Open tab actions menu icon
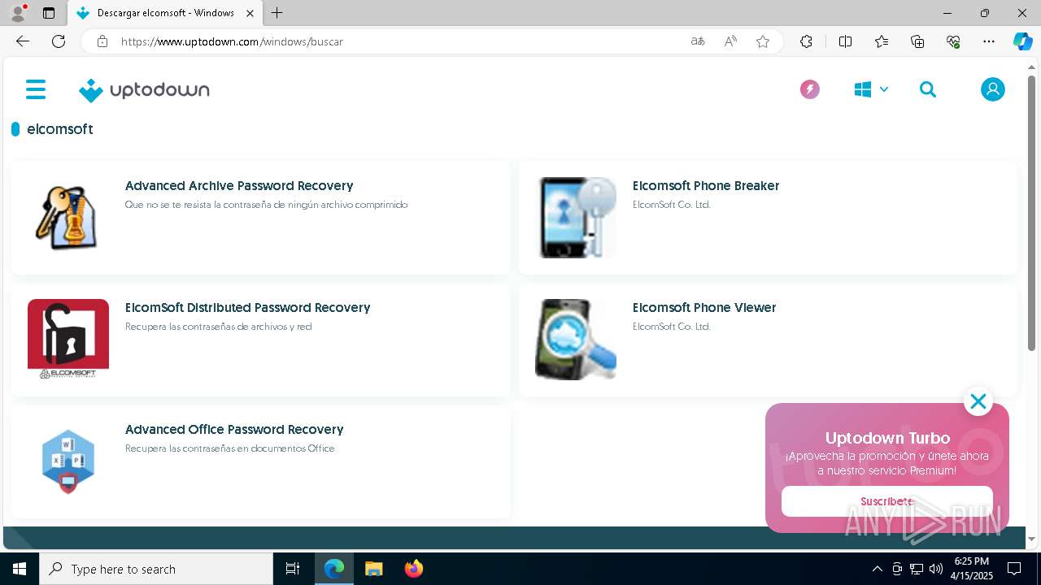The image size is (1041, 585). point(49,13)
